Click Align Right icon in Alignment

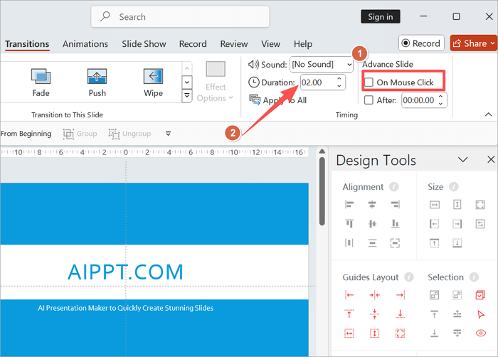395,205
